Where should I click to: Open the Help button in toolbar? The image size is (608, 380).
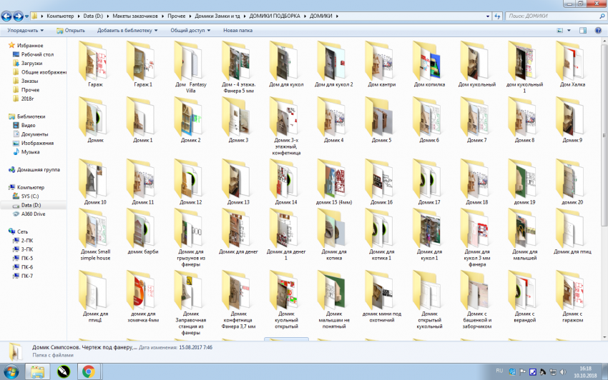[597, 31]
